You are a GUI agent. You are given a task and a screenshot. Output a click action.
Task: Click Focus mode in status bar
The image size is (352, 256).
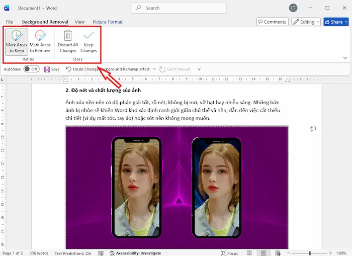coord(229,253)
